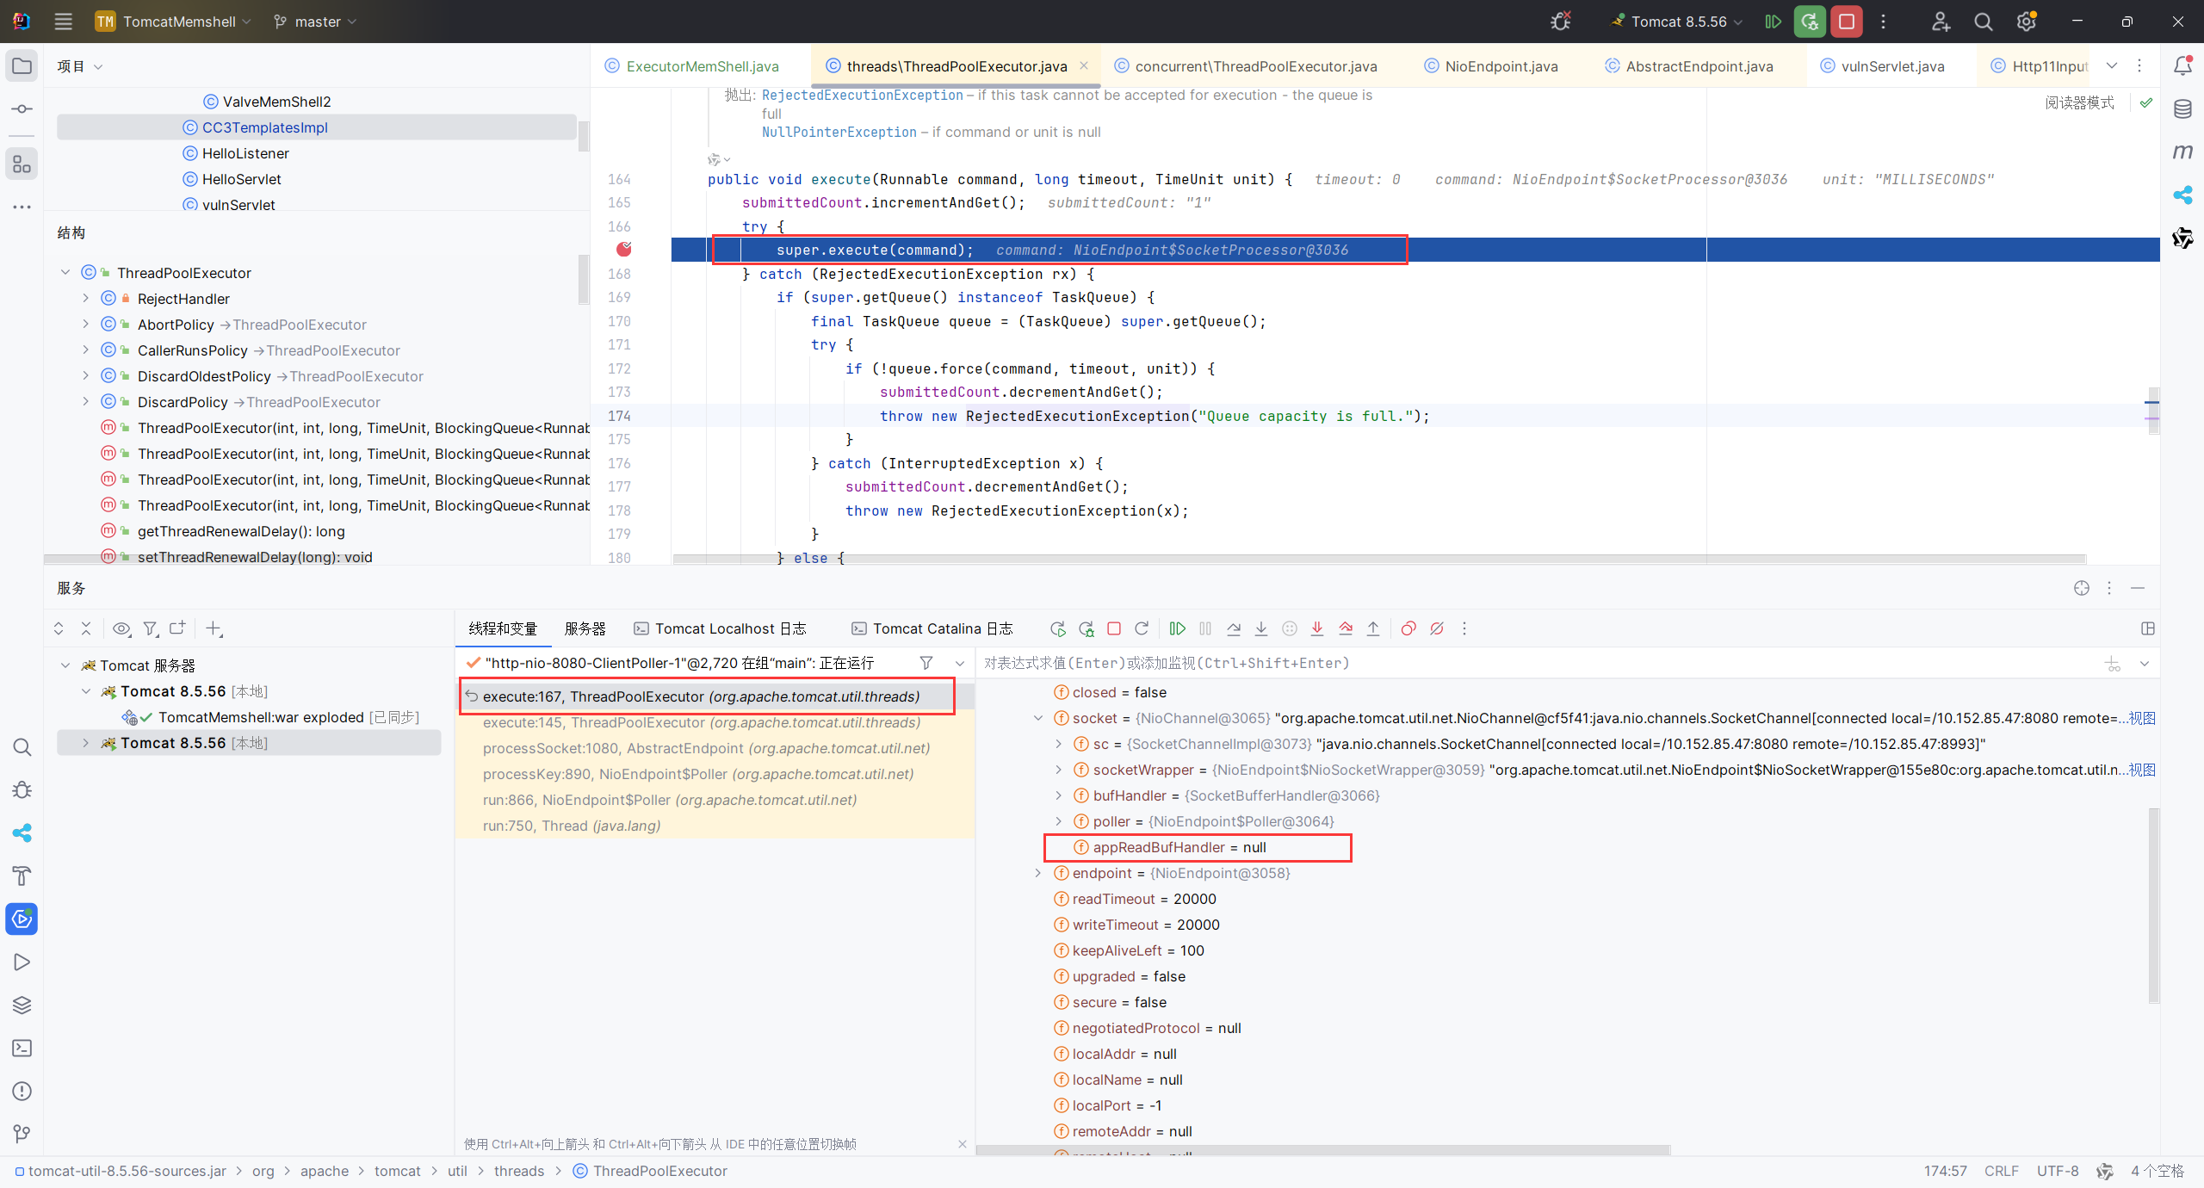Image resolution: width=2204 pixels, height=1188 pixels.
Task: Open Tomcat Catalina 日志 tab
Action: (932, 628)
